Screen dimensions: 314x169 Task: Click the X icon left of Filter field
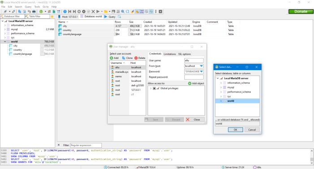click(x=59, y=145)
